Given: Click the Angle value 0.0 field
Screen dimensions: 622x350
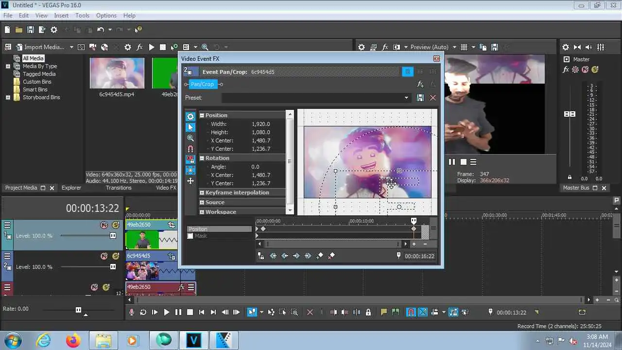Looking at the screenshot, I should tap(256, 167).
